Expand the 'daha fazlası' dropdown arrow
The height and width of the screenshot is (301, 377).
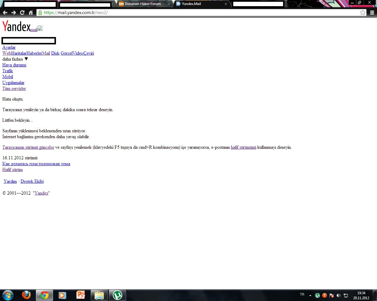click(x=26, y=59)
